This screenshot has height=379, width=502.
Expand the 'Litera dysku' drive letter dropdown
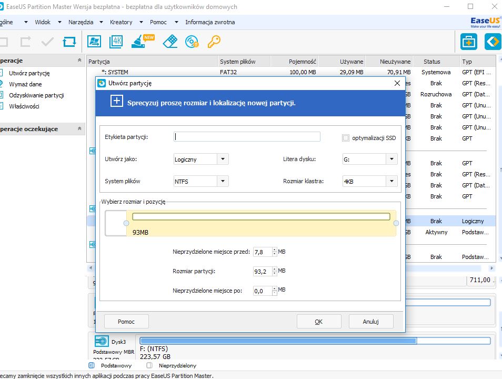pos(391,159)
